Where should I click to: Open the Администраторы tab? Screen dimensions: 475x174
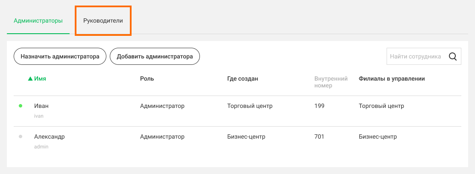pyautogui.click(x=38, y=21)
